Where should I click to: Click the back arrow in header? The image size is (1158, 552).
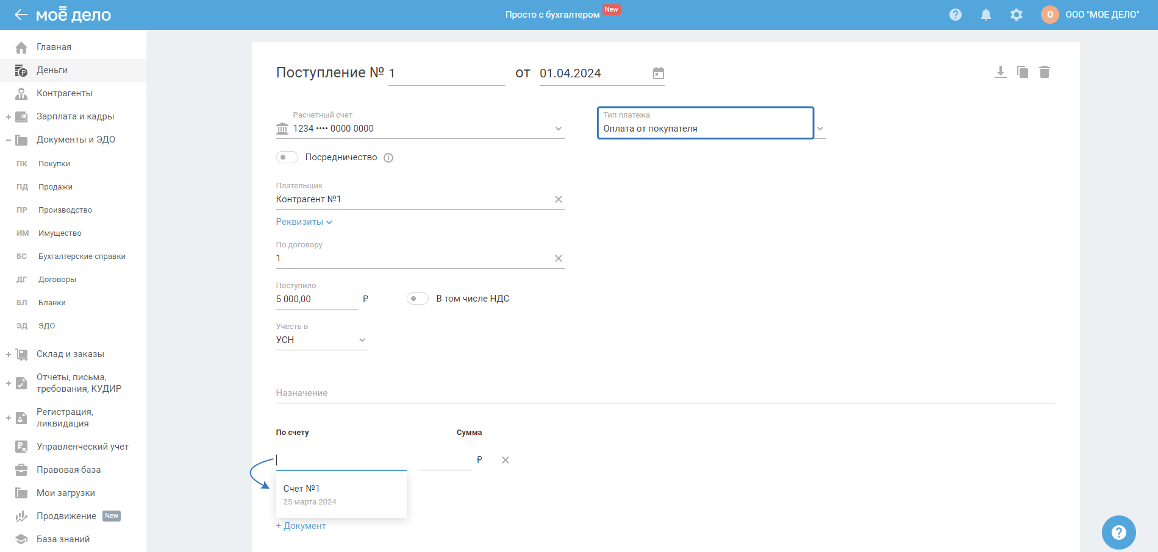pos(21,15)
